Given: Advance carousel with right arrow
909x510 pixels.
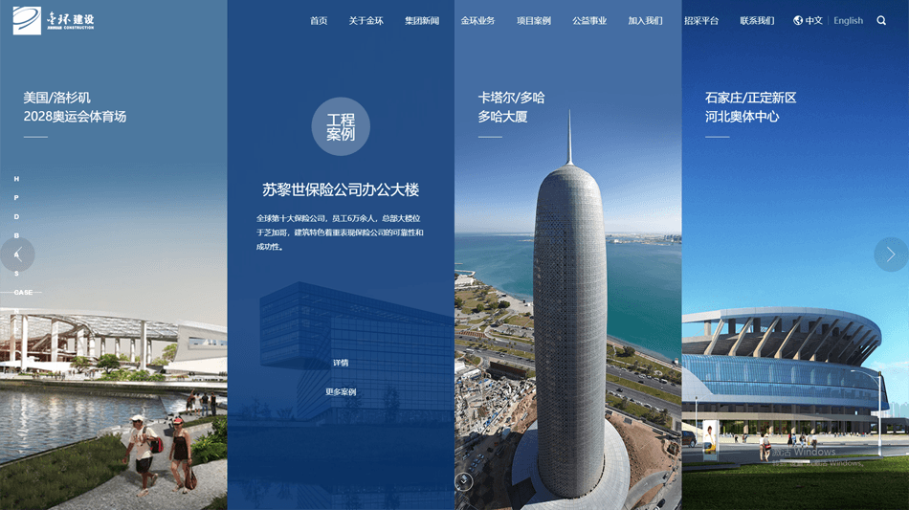Looking at the screenshot, I should (x=890, y=255).
